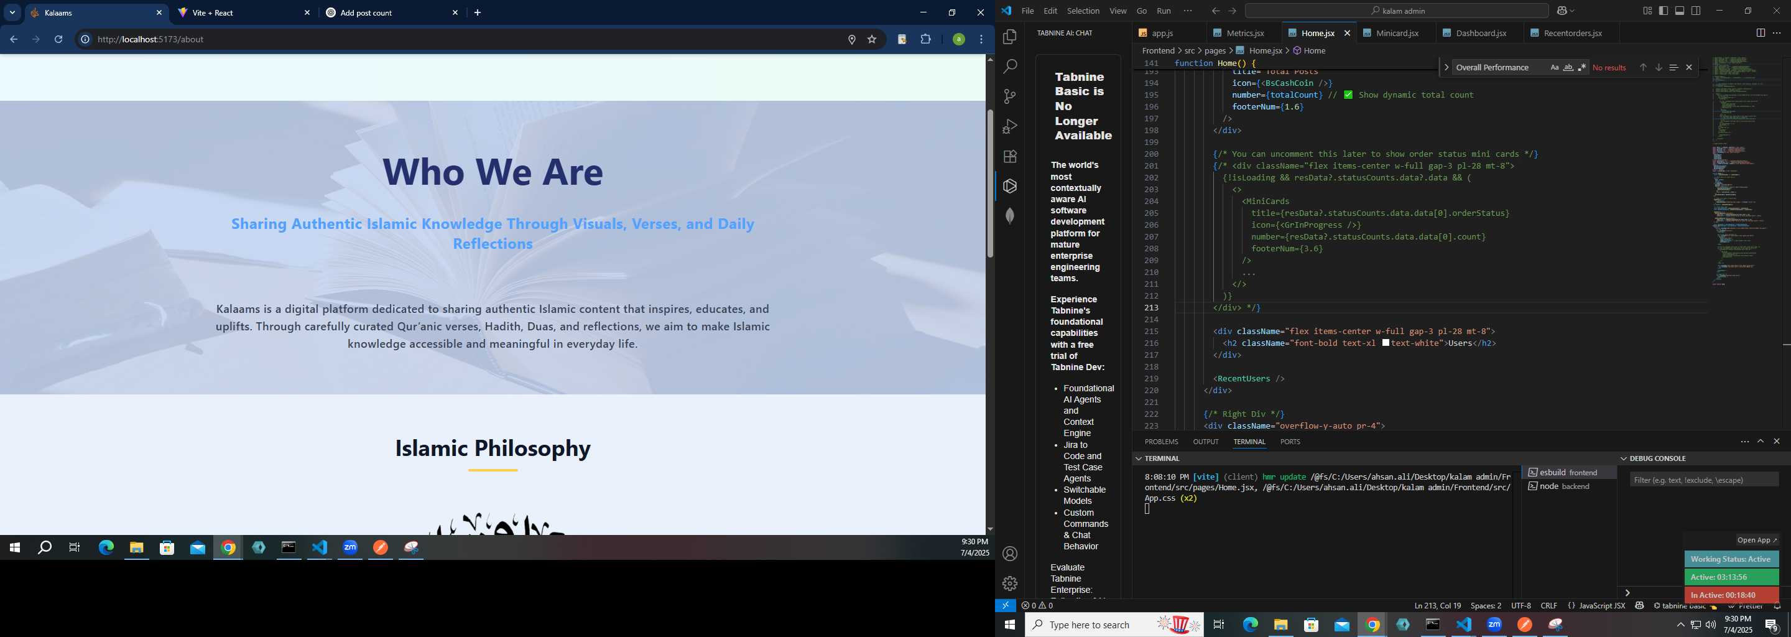Open the MongoDB leaf icon in activity bar
Screen dimensions: 1791x637
1010,216
